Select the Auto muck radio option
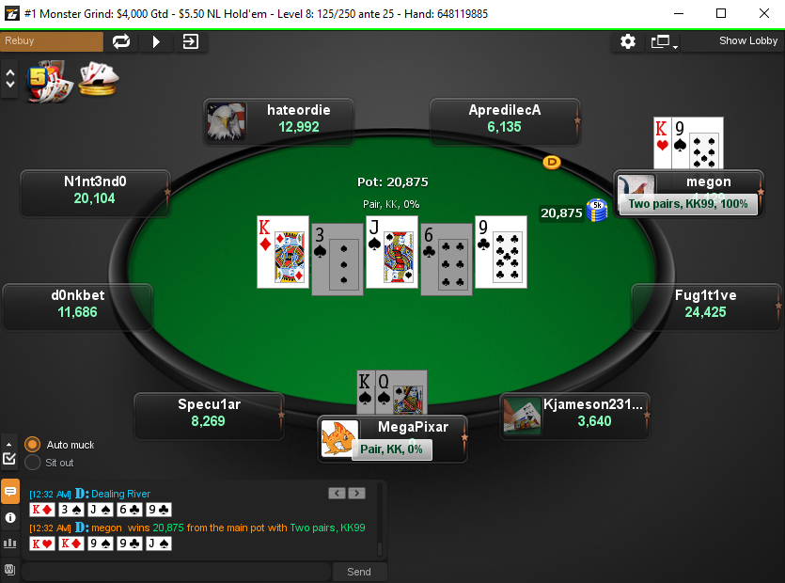Screen dimensions: 785x583 click(33, 444)
